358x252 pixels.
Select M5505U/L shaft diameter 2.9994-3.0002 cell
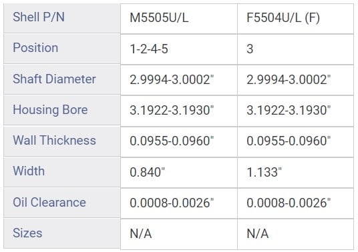pos(179,80)
